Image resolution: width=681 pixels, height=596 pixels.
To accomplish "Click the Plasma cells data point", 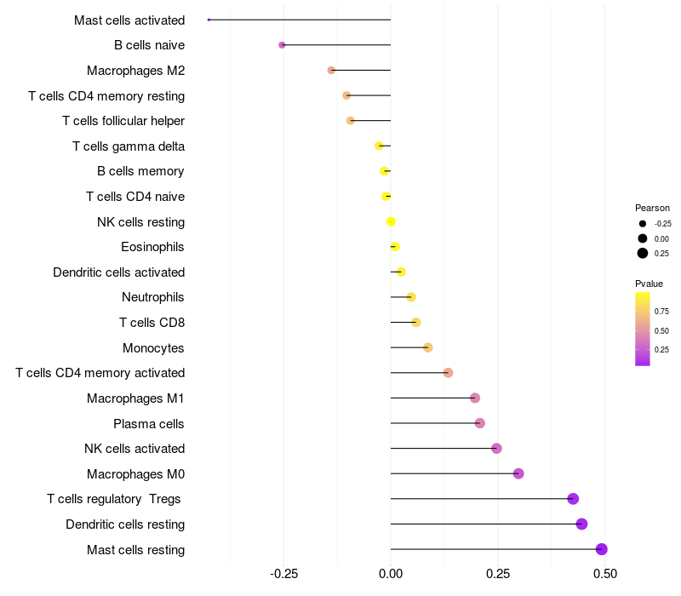I will pyautogui.click(x=480, y=423).
